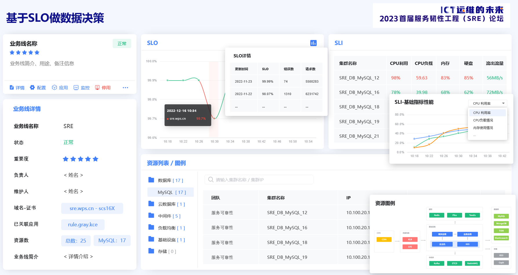Click the red LVS node

pyautogui.click(x=410, y=247)
